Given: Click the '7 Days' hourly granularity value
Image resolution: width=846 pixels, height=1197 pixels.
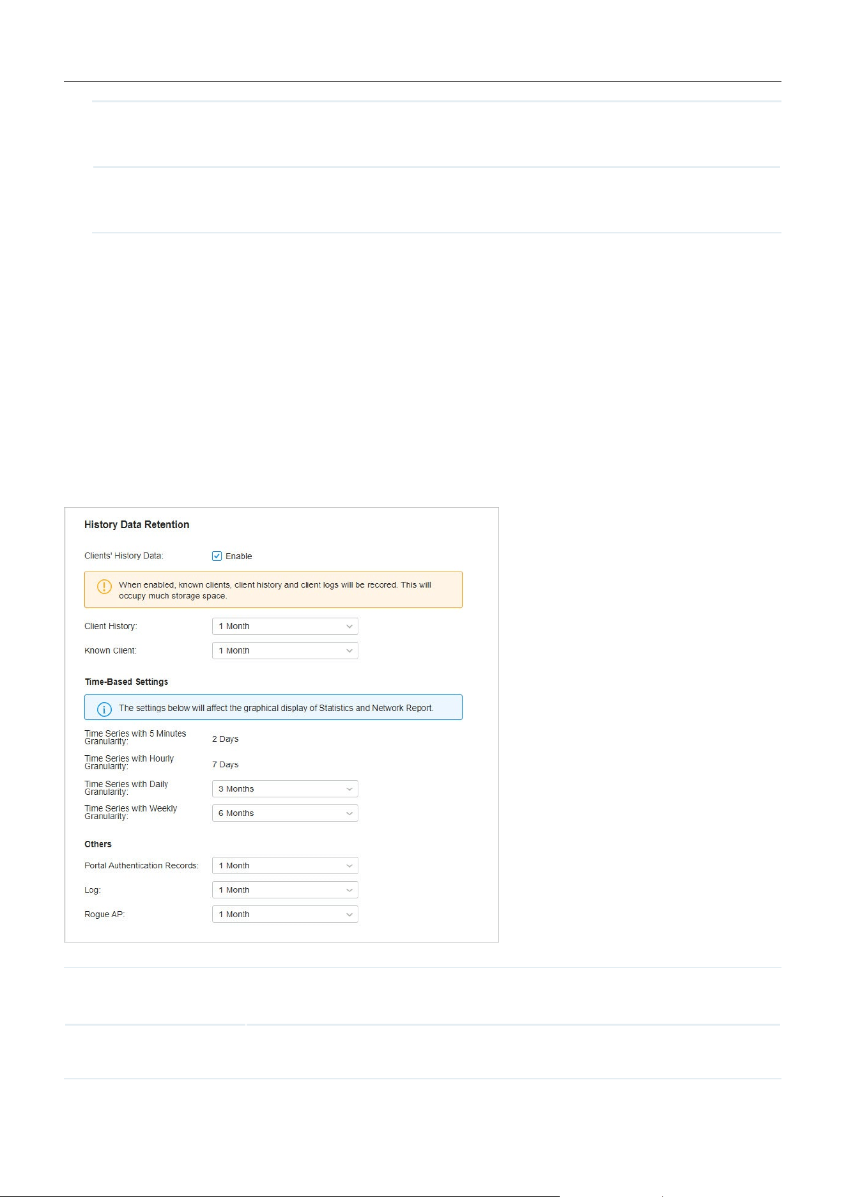Looking at the screenshot, I should tap(225, 764).
